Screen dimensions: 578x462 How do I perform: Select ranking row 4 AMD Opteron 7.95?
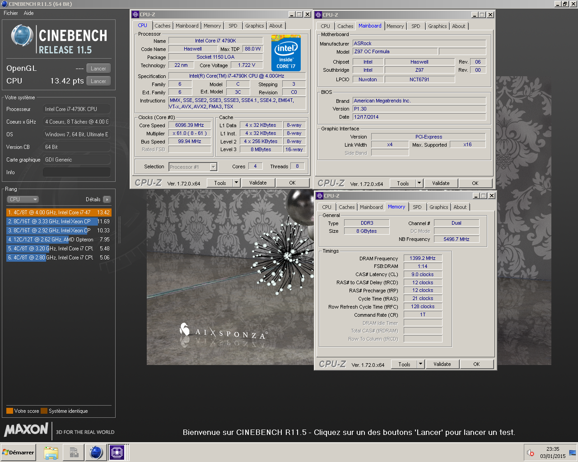coord(59,240)
